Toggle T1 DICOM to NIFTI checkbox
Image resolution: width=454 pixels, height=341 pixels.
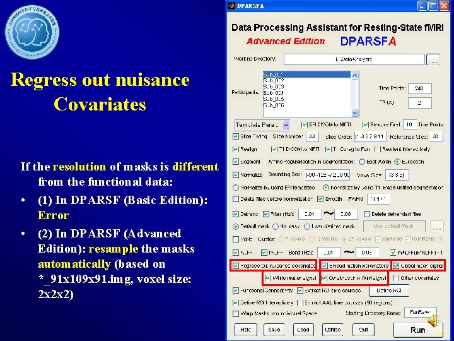coord(274,149)
